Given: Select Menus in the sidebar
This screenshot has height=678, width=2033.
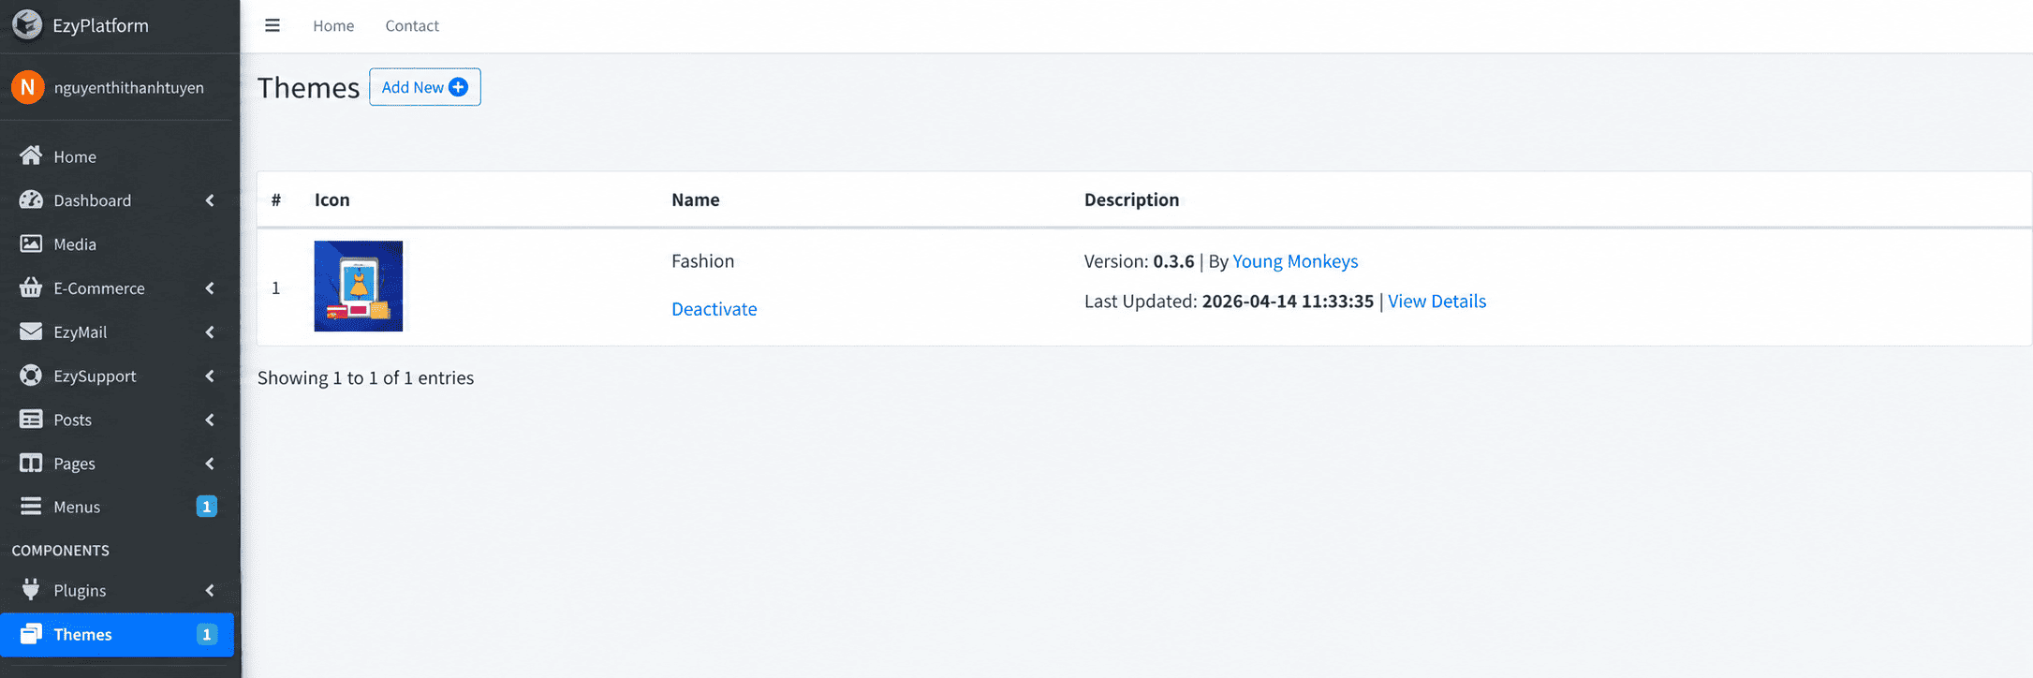Looking at the screenshot, I should point(117,507).
